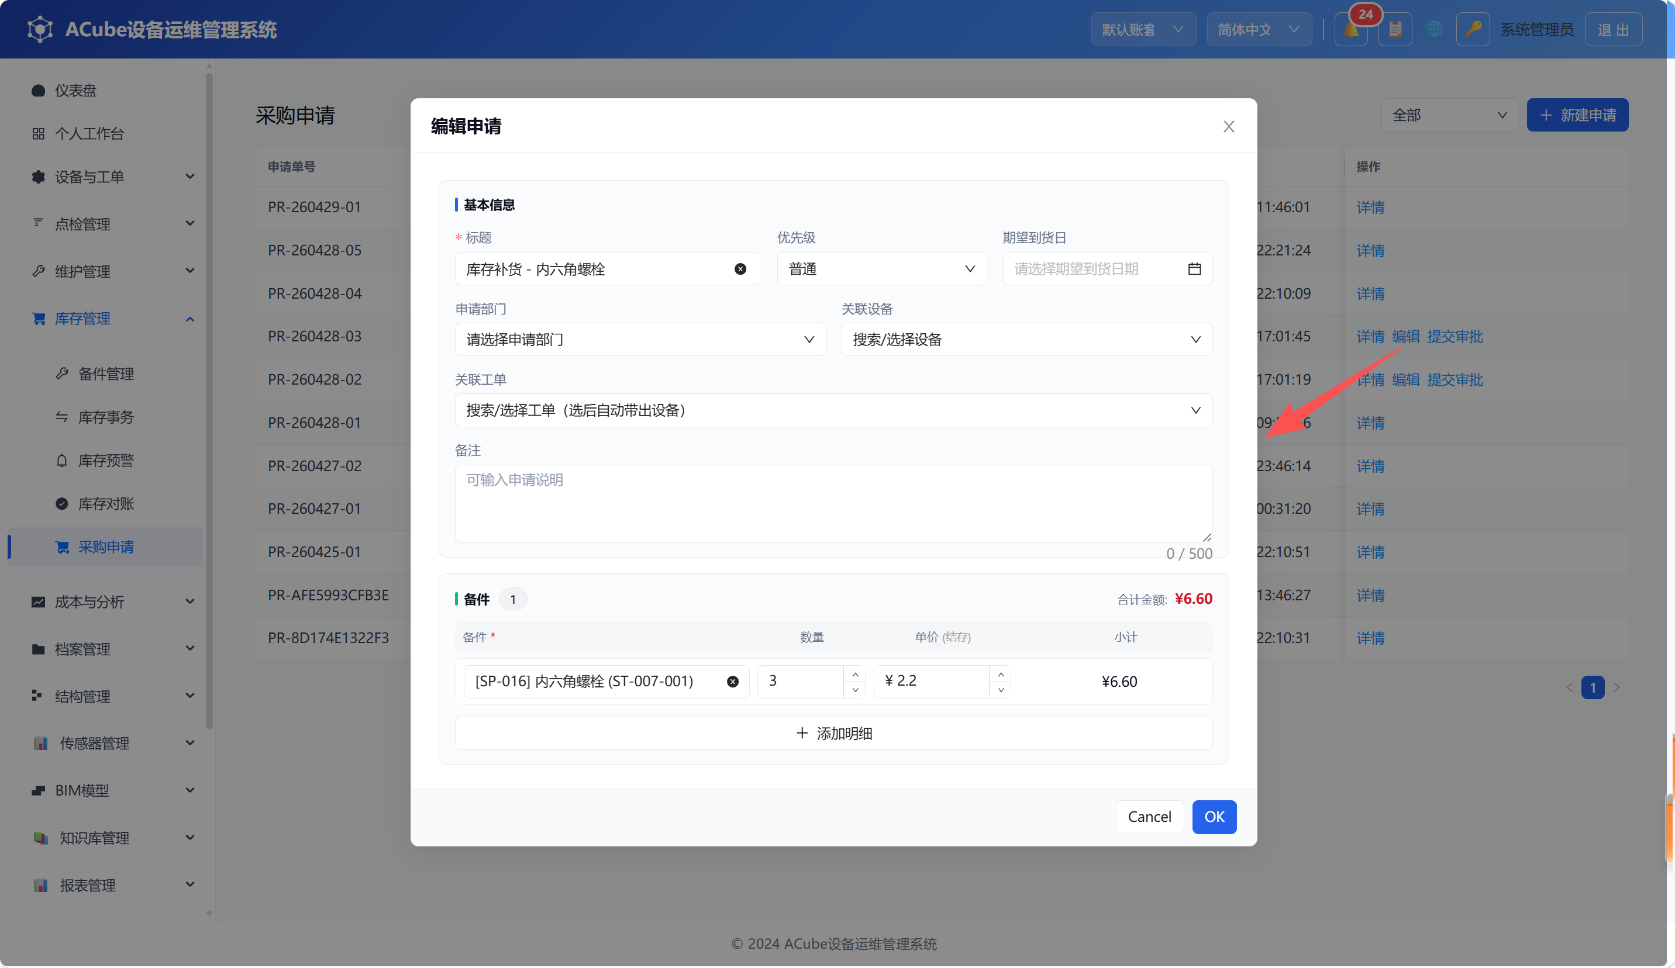The image size is (1675, 968).
Task: Focus the 备注 textarea
Action: click(x=833, y=504)
